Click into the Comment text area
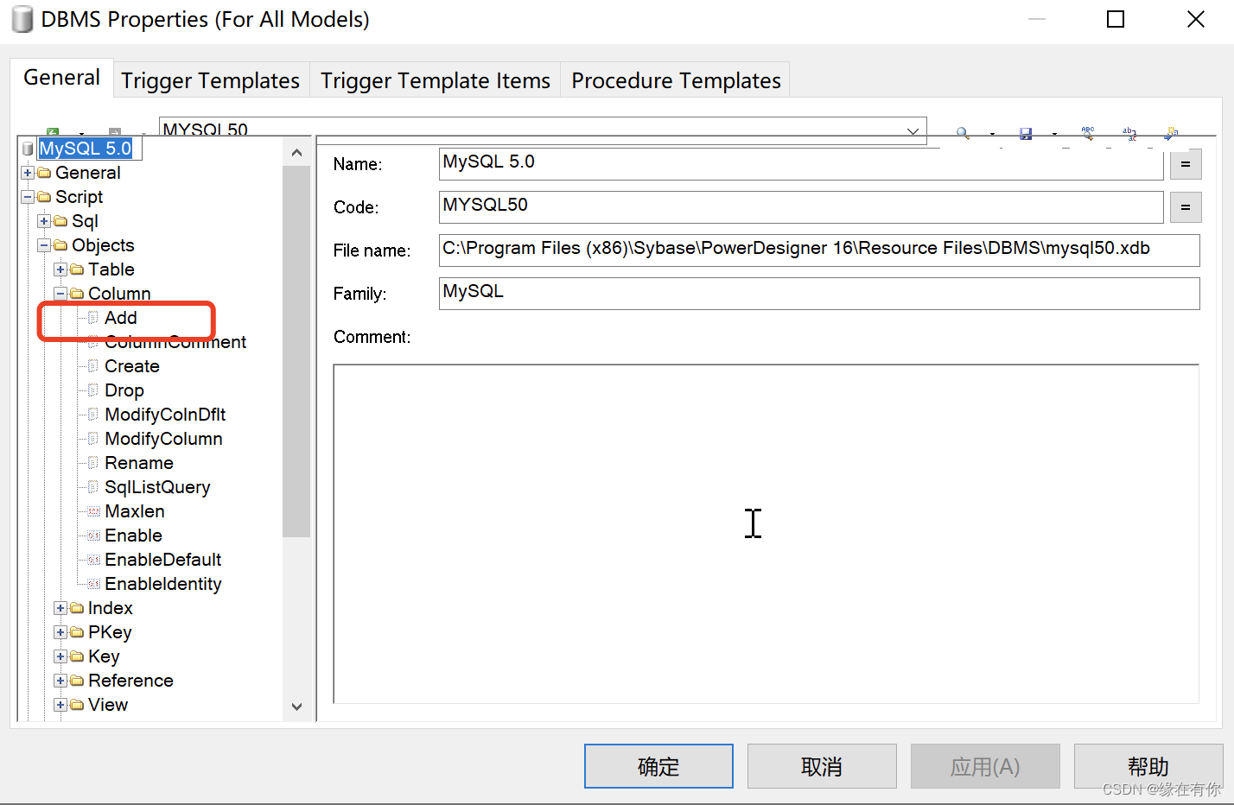This screenshot has height=805, width=1234. coord(766,534)
